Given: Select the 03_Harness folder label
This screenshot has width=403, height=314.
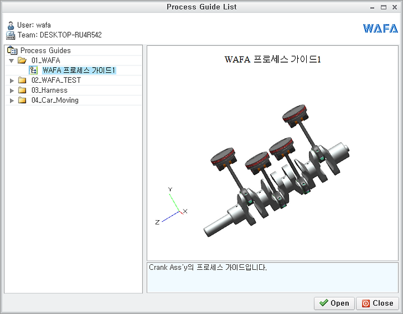Looking at the screenshot, I should 49,91.
